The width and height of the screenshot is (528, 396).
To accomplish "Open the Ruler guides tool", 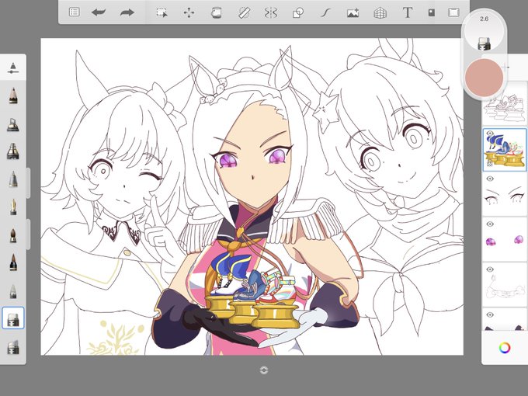I will coord(244,12).
